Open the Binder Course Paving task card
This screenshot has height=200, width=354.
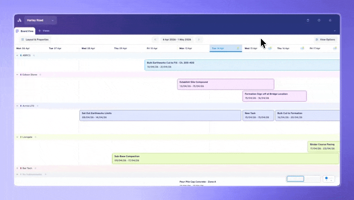click(x=324, y=147)
